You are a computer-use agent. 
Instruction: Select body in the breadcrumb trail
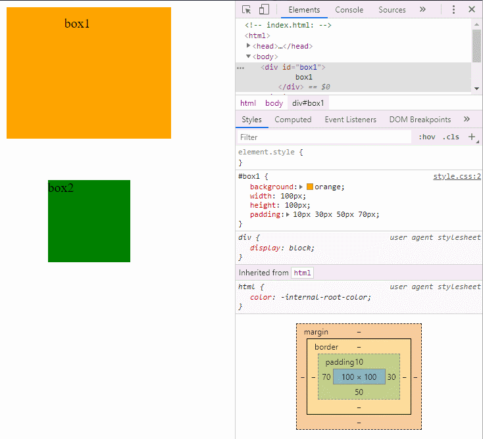click(x=274, y=103)
